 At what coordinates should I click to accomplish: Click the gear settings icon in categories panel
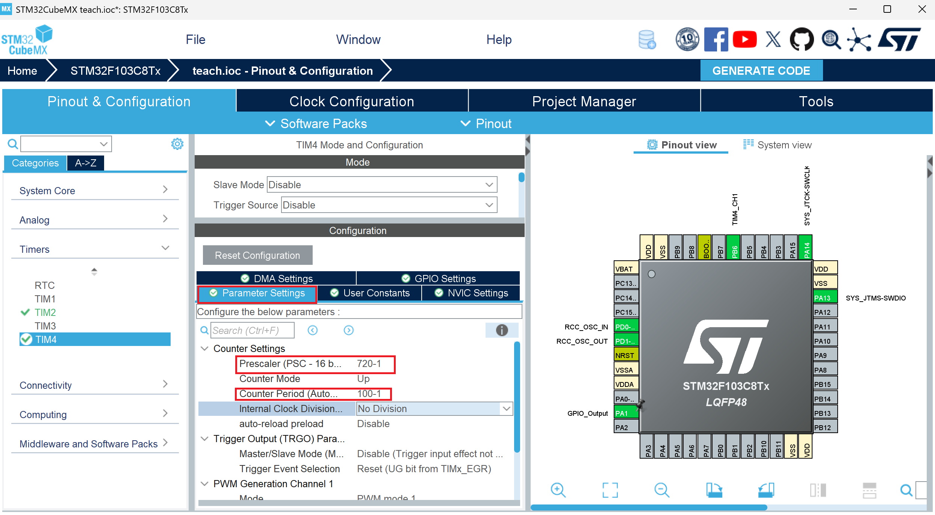pyautogui.click(x=177, y=144)
